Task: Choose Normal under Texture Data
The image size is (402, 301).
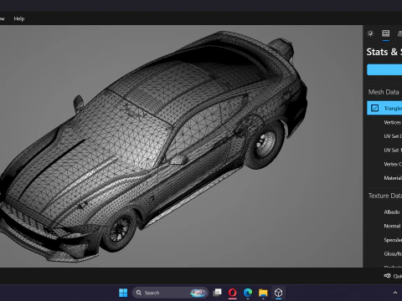Action: (392, 226)
